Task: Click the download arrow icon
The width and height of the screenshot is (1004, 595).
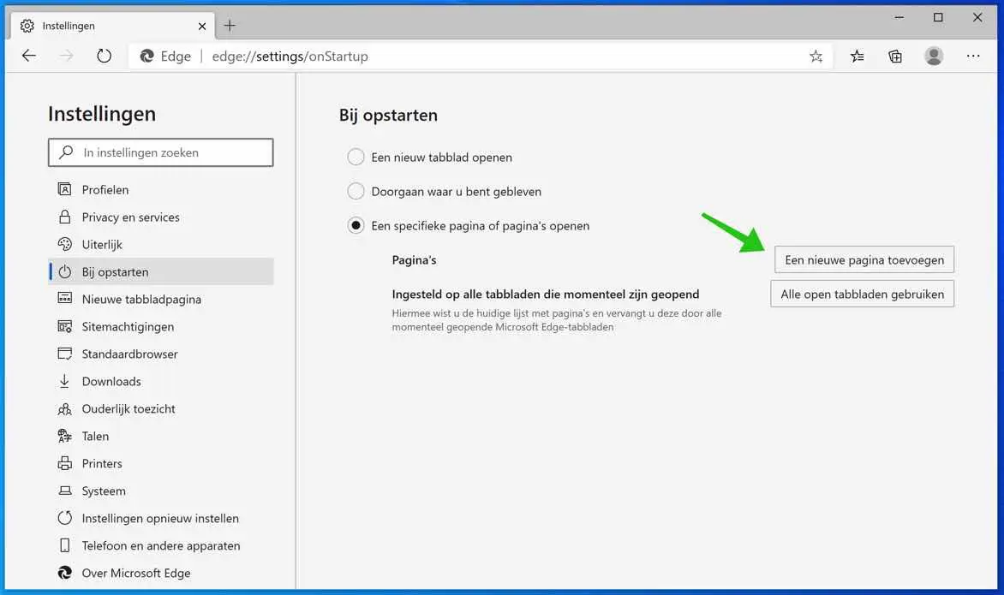Action: click(x=64, y=381)
